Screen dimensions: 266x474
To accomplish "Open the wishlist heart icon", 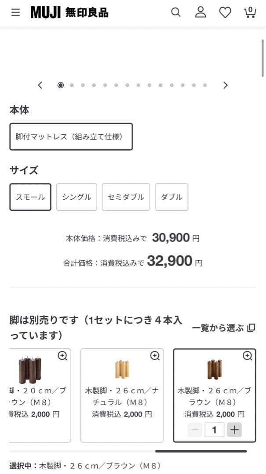I will point(225,12).
